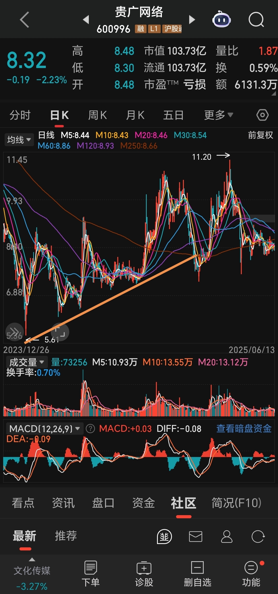278x594 pixels.
Task: Open messages envelope icon
Action: tap(196, 537)
